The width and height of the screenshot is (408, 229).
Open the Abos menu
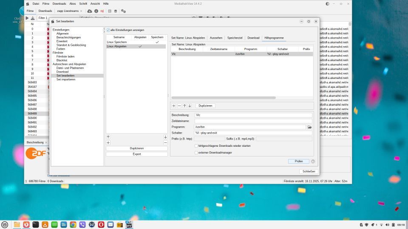pyautogui.click(x=73, y=3)
